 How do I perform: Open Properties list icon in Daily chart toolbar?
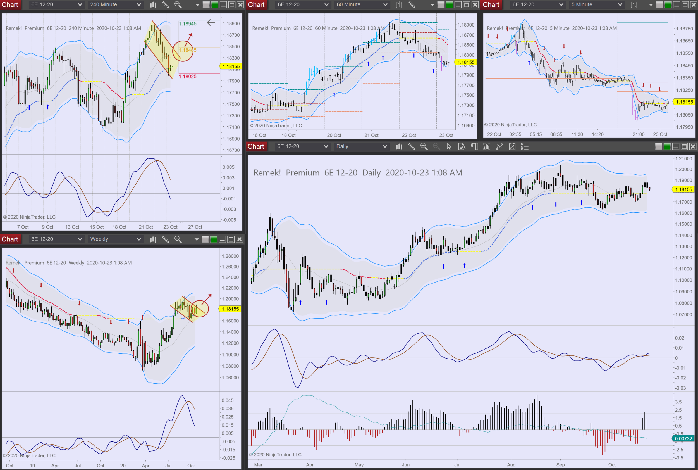coord(525,147)
